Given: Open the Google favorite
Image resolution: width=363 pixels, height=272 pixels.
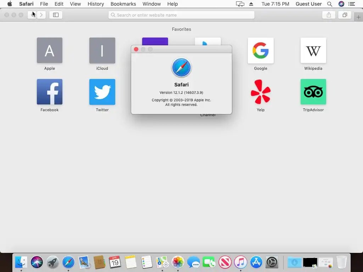Looking at the screenshot, I should click(261, 50).
